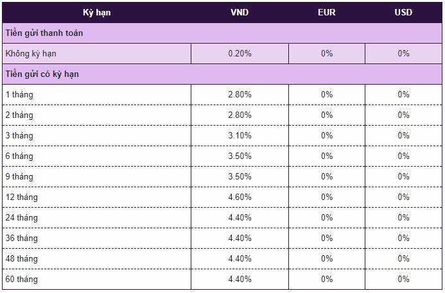445x293 pixels.
Task: Select the "12 tháng" term label
Action: pyautogui.click(x=21, y=197)
